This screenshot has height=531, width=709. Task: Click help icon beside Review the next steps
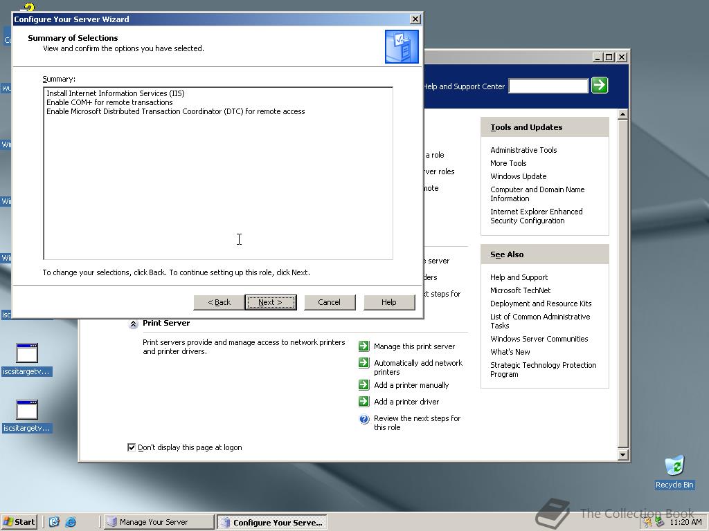(x=364, y=419)
